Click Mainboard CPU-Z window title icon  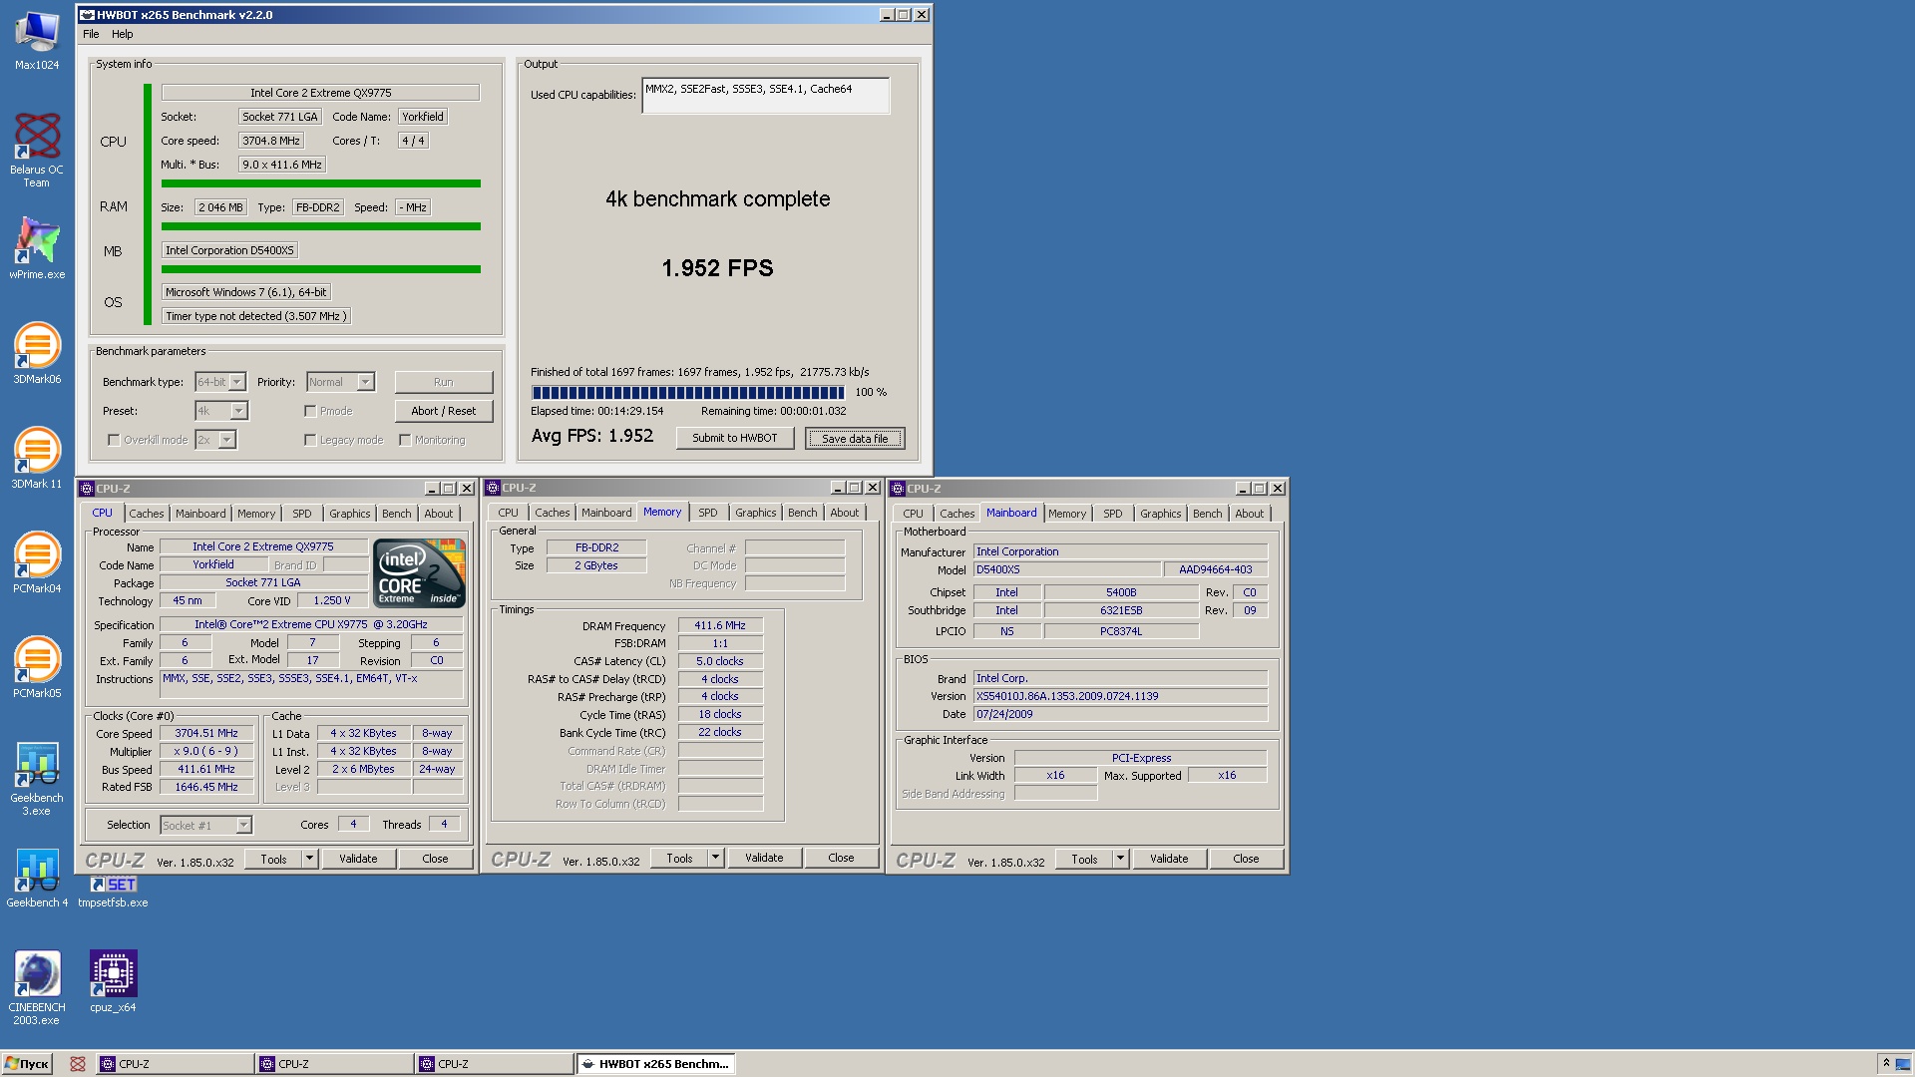pos(898,489)
